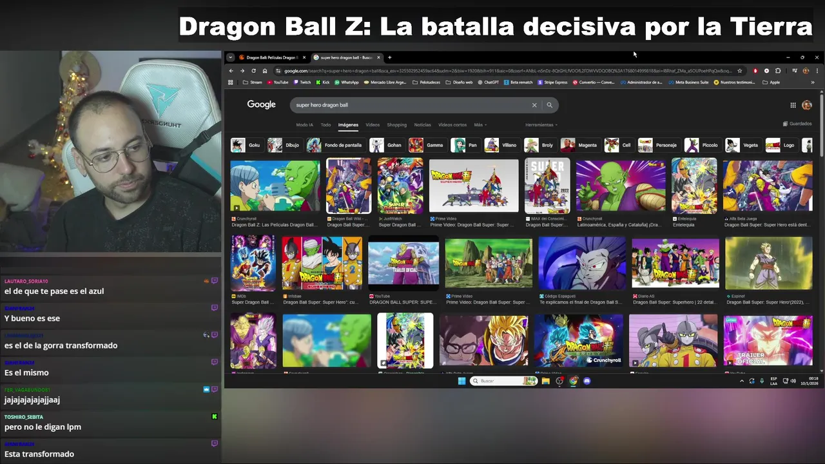Open Chrome extensions puzzle icon

coord(778,71)
